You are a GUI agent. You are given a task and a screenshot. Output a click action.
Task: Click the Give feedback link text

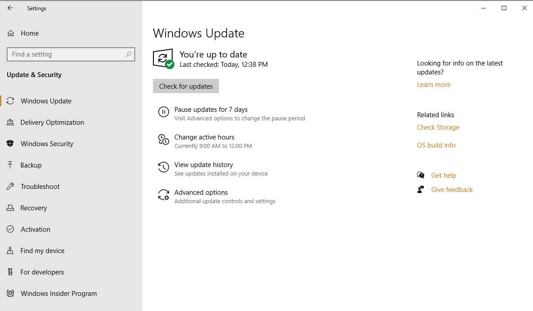coord(452,189)
